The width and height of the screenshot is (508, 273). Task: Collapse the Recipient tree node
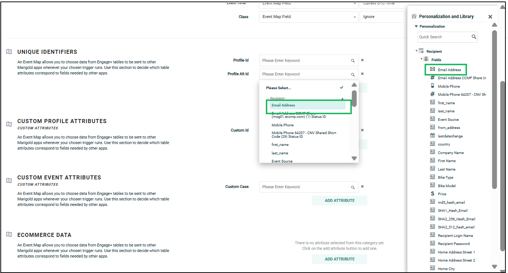(x=416, y=51)
